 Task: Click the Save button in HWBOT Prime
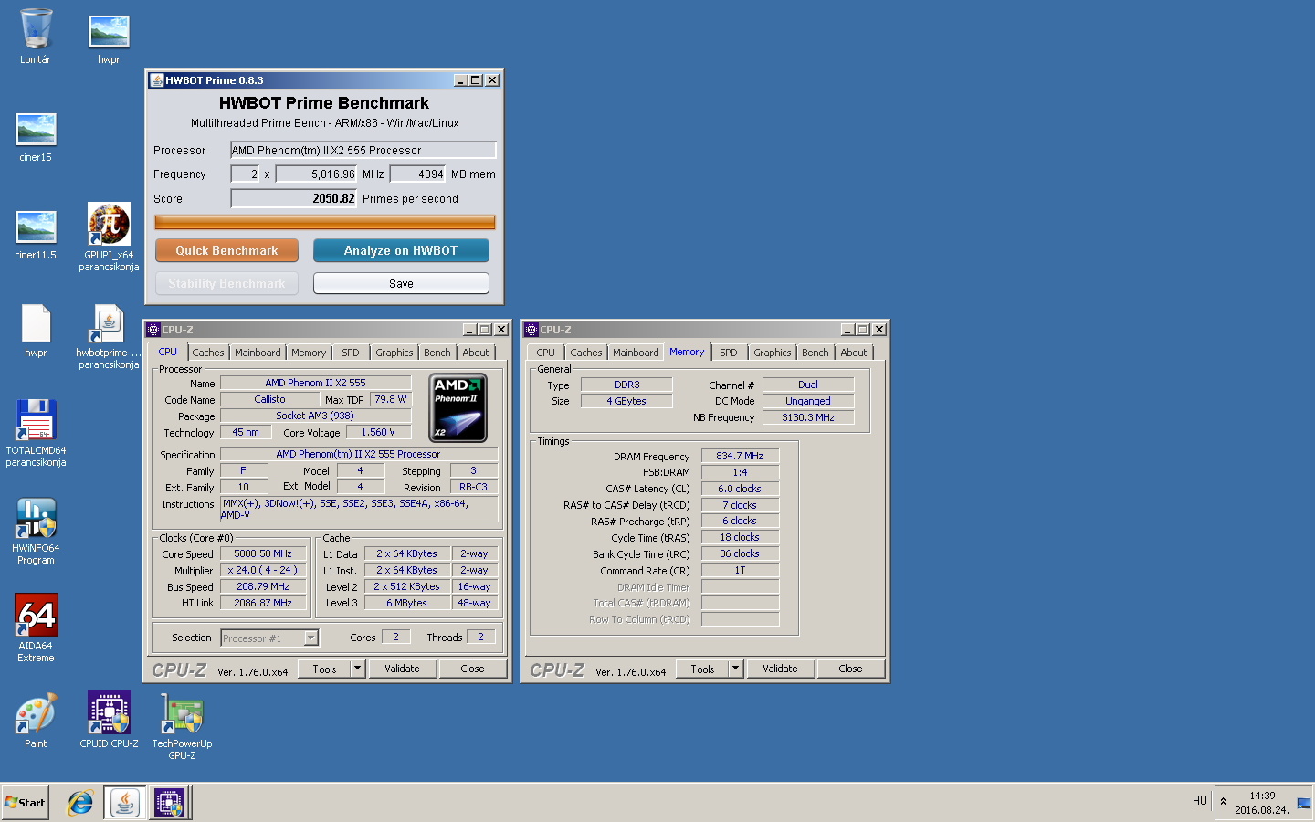pyautogui.click(x=401, y=283)
